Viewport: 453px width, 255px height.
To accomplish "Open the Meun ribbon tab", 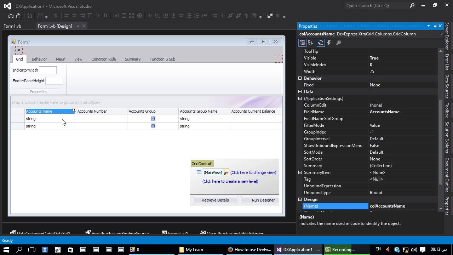I will tap(61, 59).
